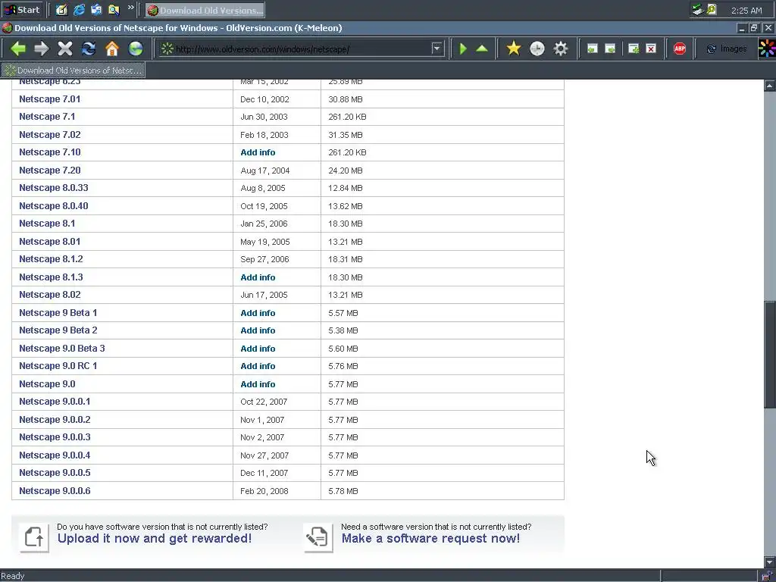776x582 pixels.
Task: Click Add info for Netscape 9.0 RC 1
Action: click(x=258, y=366)
